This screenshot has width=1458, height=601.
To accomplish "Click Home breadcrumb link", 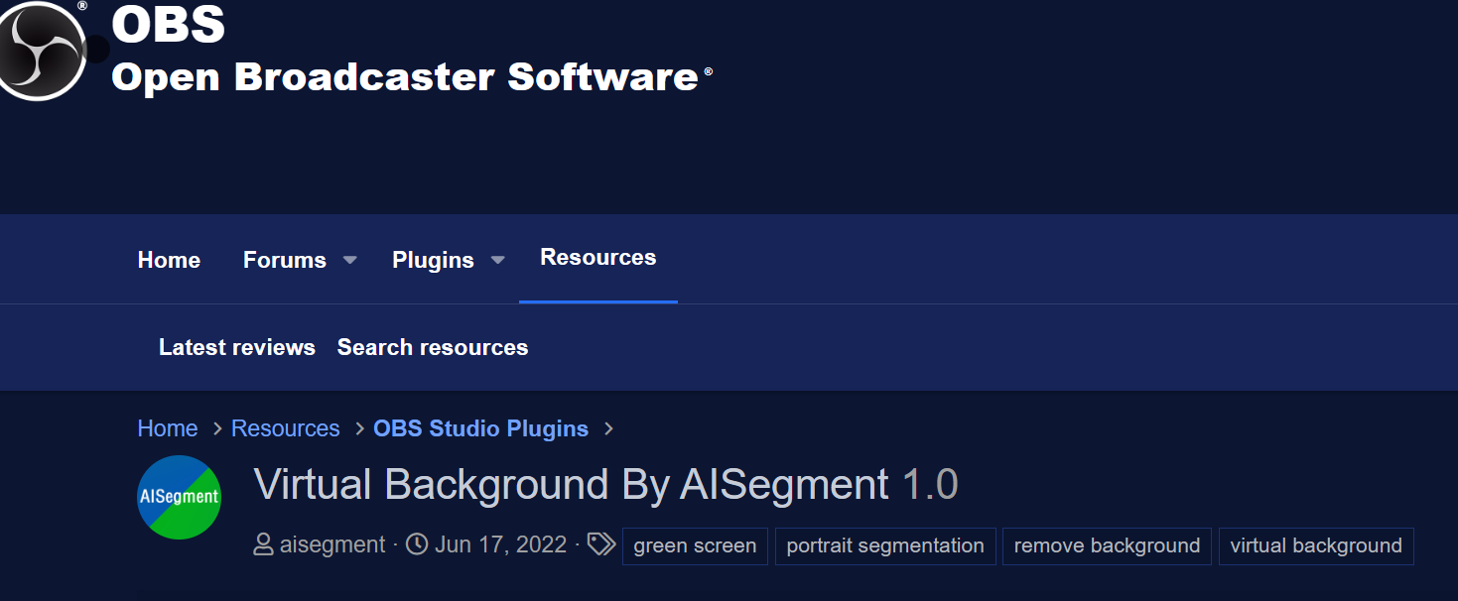I will pos(168,428).
